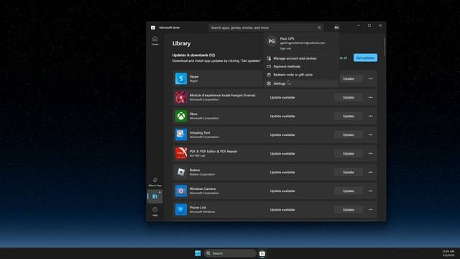Update the Windows Camera app
The width and height of the screenshot is (460, 259).
pos(348,191)
